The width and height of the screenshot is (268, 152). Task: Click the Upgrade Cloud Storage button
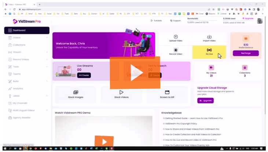coord(205,101)
